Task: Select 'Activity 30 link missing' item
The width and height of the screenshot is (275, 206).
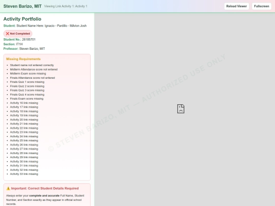Action: (x=24, y=162)
